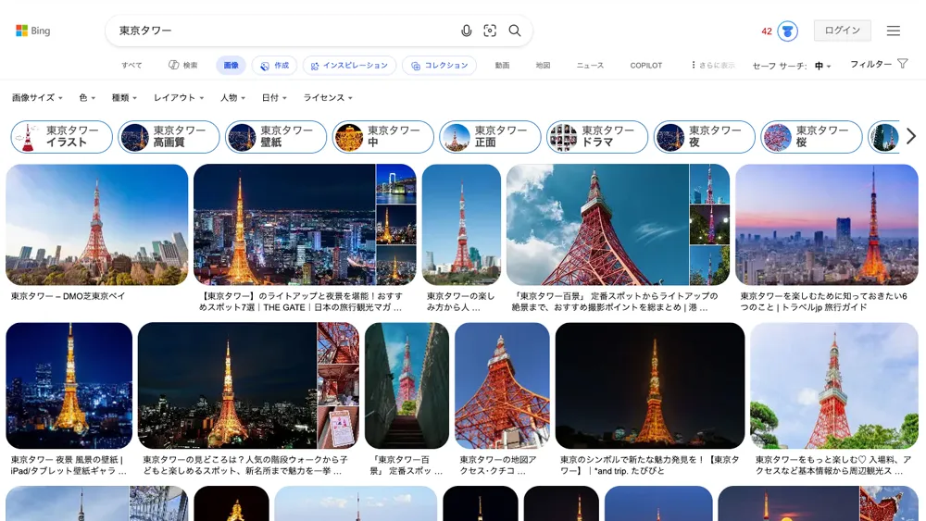Open the 東京タワーの楽しみ方 image
926x521 pixels.
coord(461,225)
